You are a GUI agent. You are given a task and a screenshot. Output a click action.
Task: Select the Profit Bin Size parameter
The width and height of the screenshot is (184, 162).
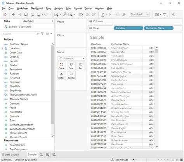pos(17,145)
